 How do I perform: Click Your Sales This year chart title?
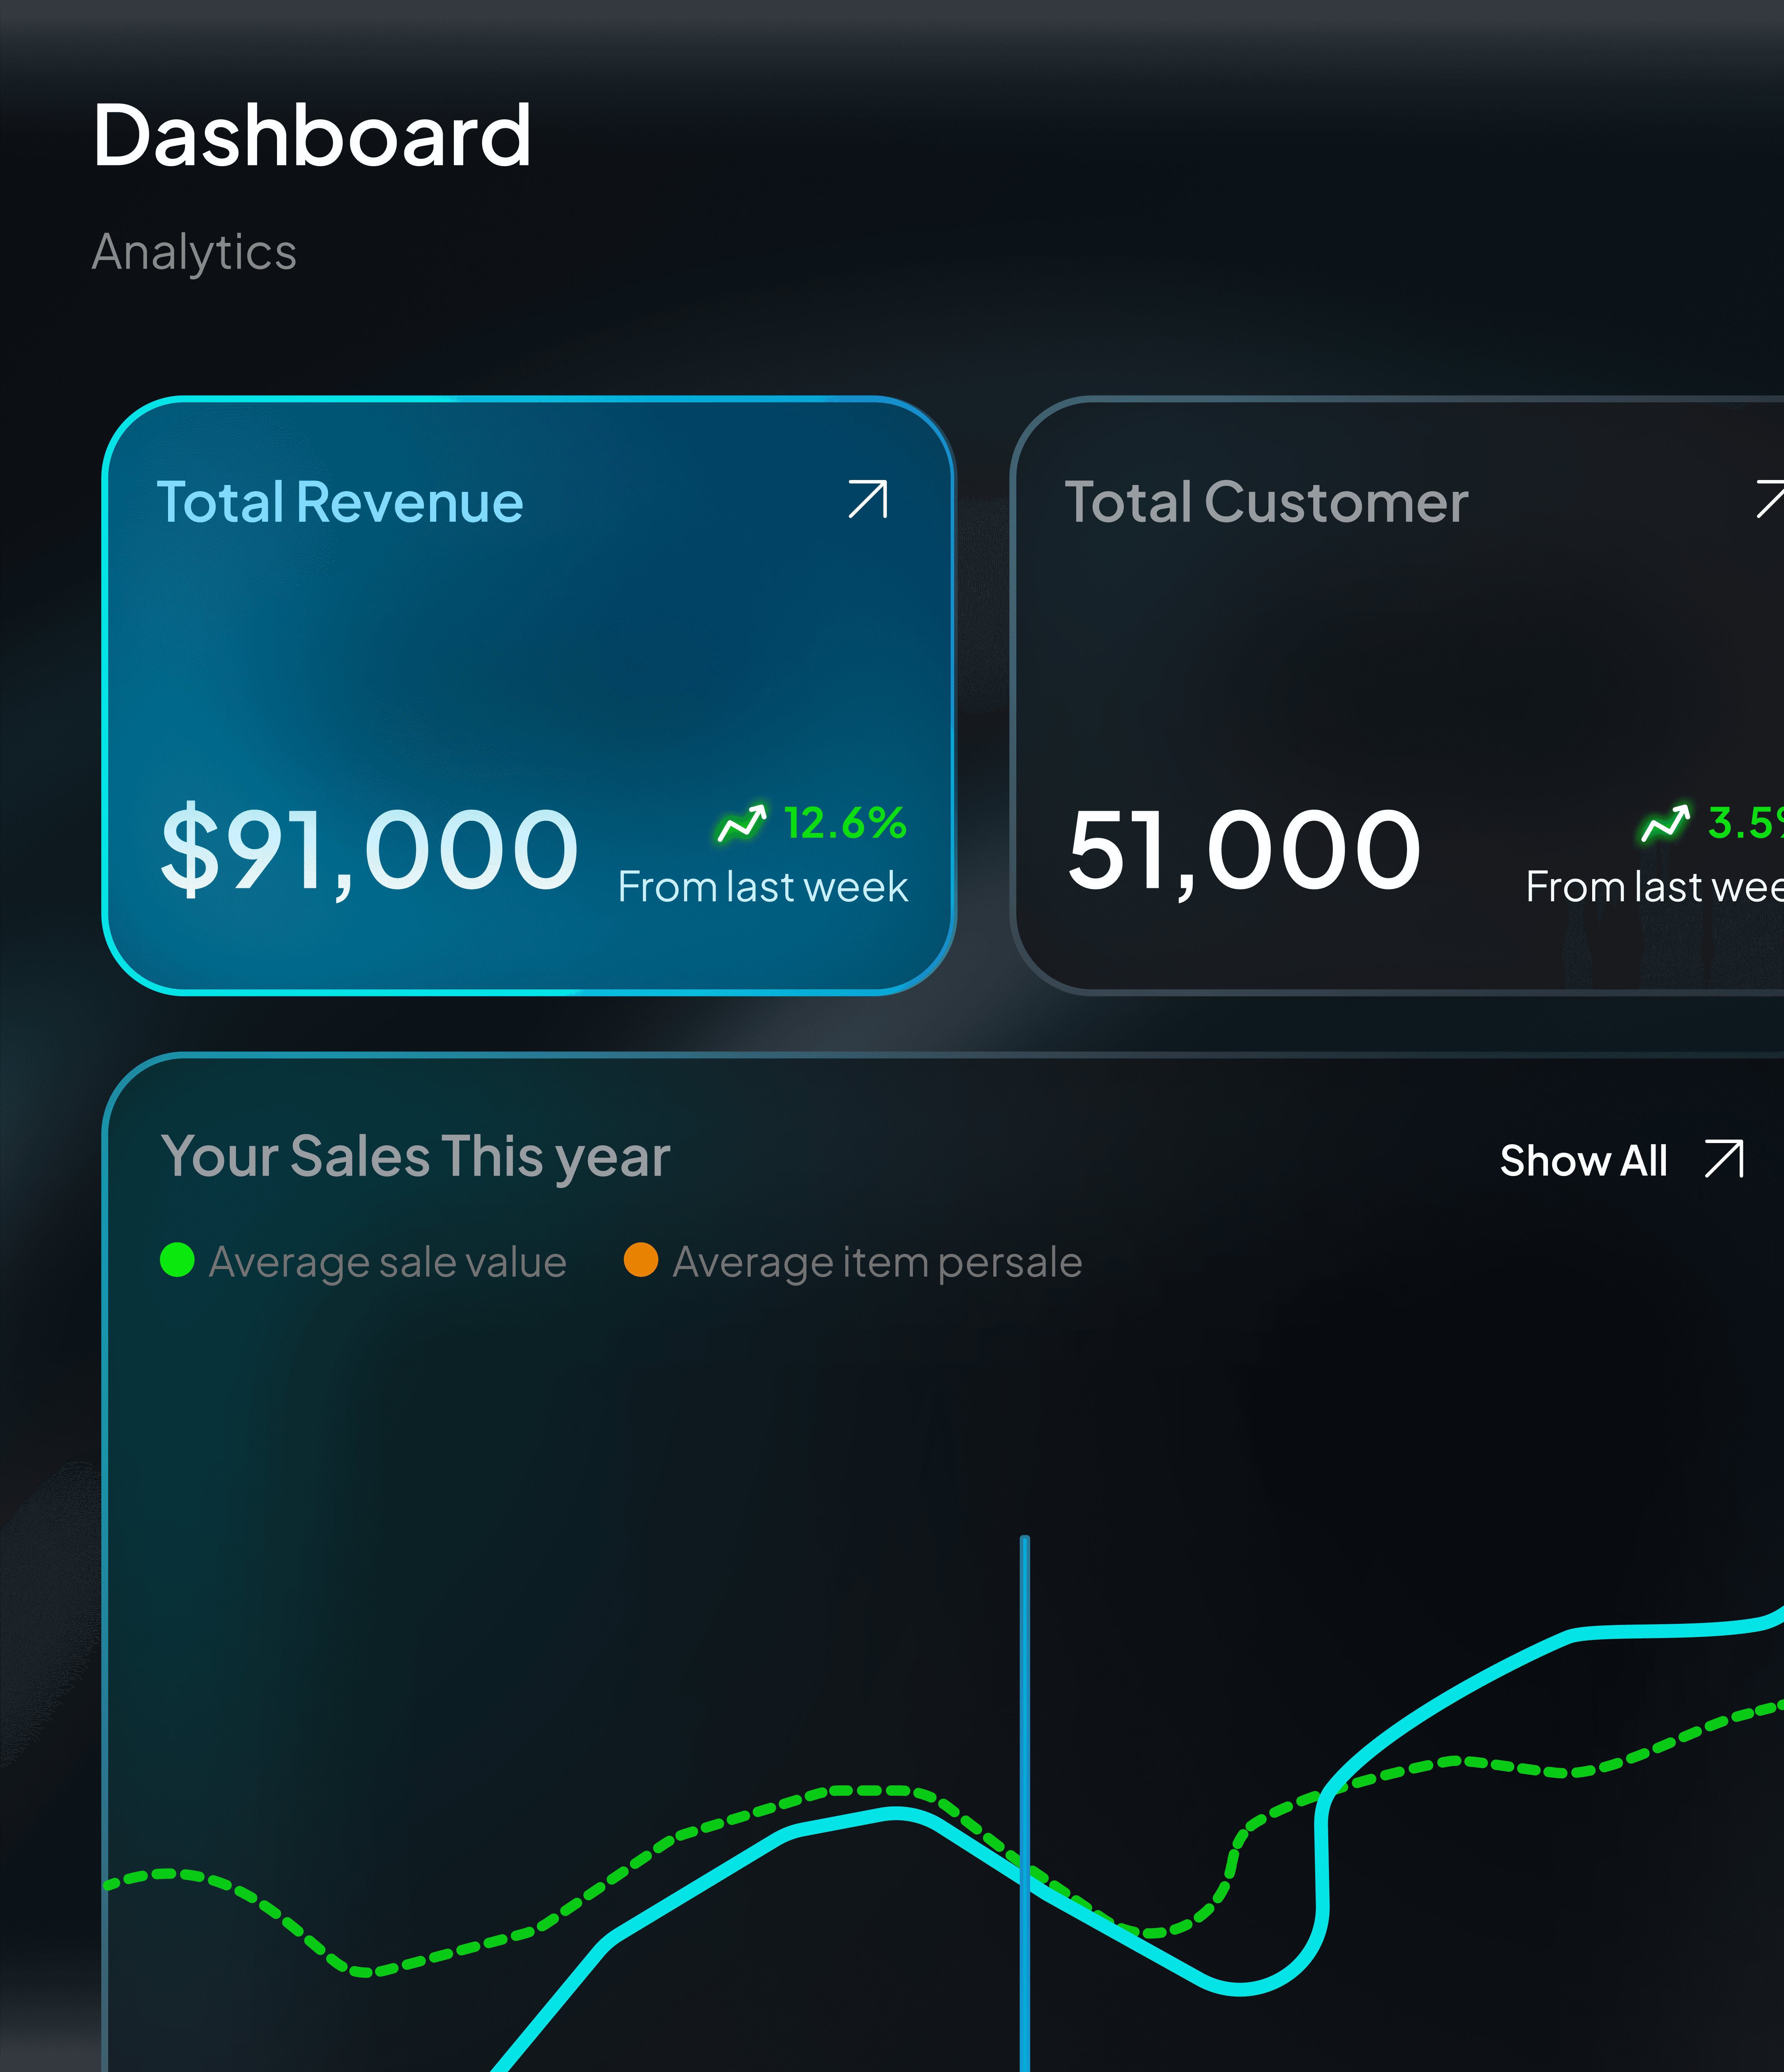(x=415, y=1157)
